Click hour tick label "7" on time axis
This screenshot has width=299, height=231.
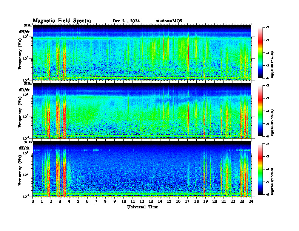[x=97, y=201]
